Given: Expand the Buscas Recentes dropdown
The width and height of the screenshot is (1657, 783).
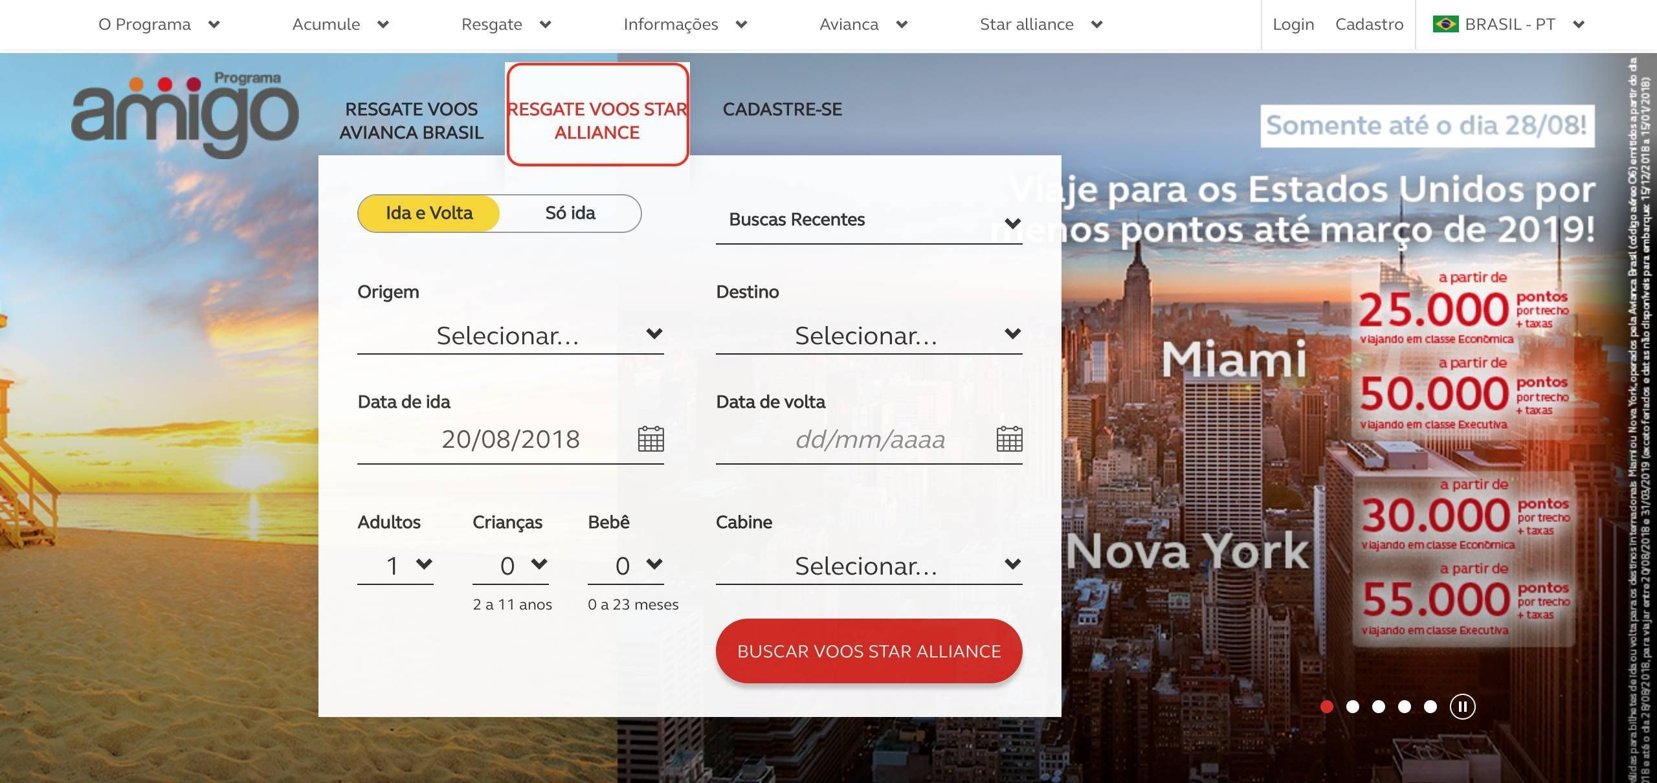Looking at the screenshot, I should [869, 221].
